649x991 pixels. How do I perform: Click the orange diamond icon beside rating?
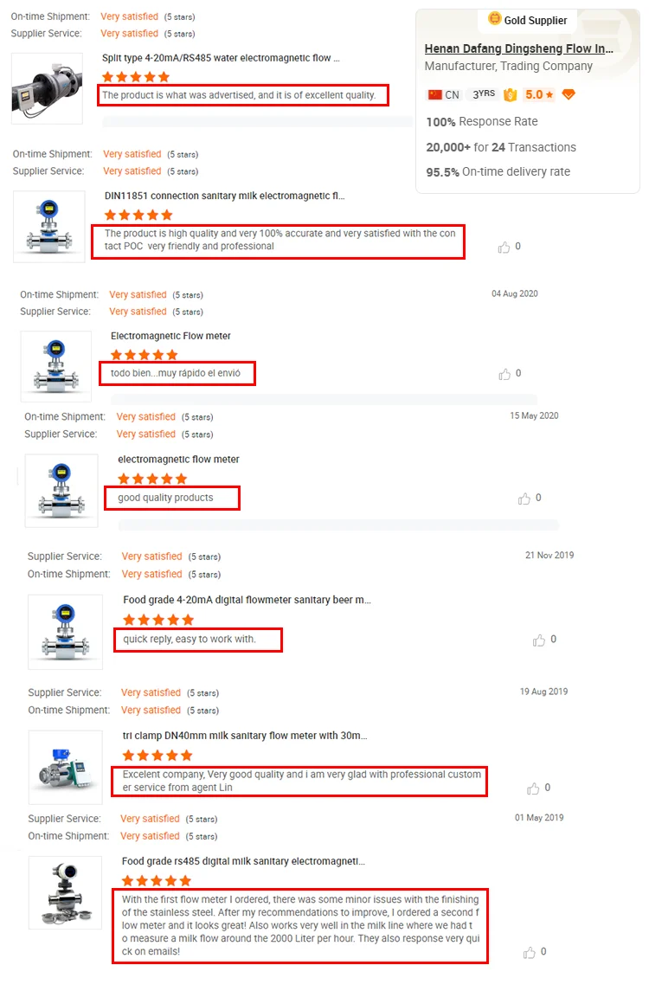[569, 95]
